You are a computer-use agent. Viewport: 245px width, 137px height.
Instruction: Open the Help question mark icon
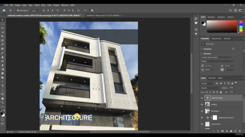[x=235, y=10]
